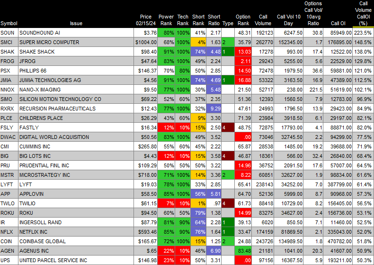
Task: Sort by the Symbol column header
Action: (9, 23)
